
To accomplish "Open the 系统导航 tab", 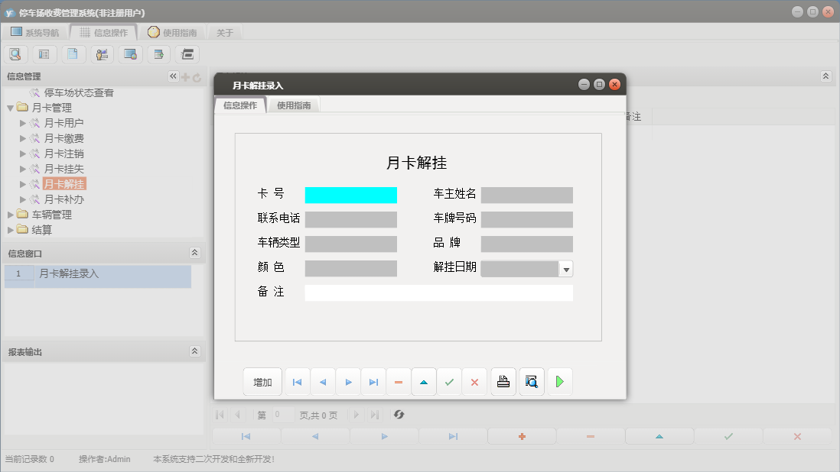I will pyautogui.click(x=37, y=32).
